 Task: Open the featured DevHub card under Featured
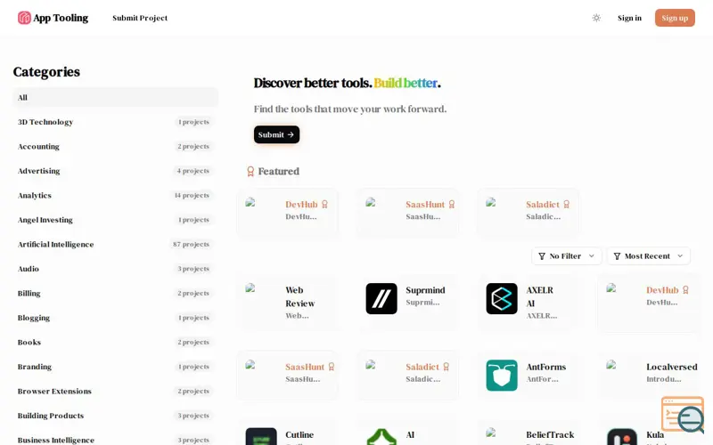click(x=287, y=214)
